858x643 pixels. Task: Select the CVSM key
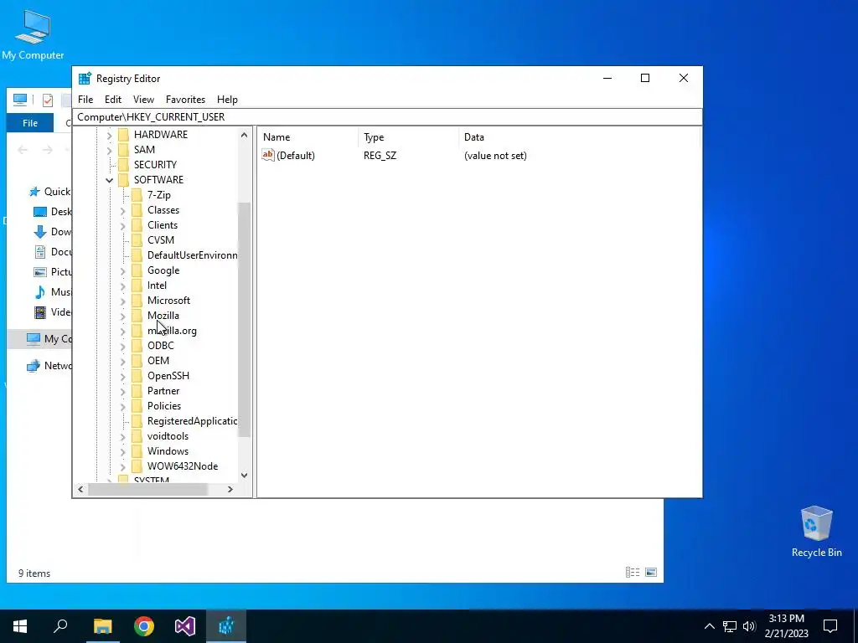[x=161, y=240]
